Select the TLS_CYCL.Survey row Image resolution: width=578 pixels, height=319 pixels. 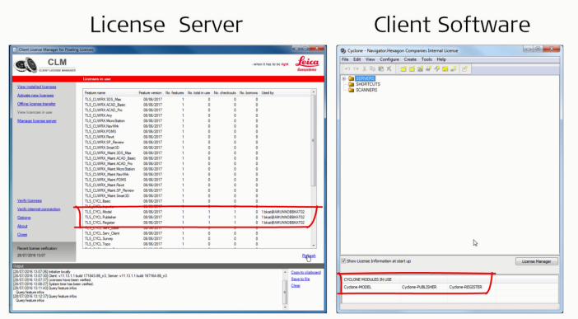(198, 238)
